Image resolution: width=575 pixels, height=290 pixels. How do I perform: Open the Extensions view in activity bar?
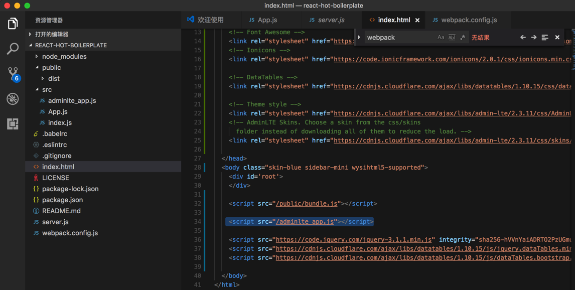(x=13, y=124)
